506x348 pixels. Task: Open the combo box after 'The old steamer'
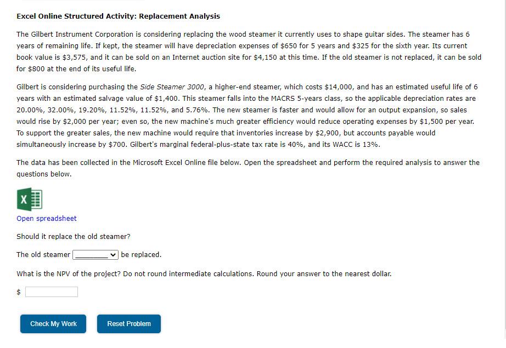[96, 254]
